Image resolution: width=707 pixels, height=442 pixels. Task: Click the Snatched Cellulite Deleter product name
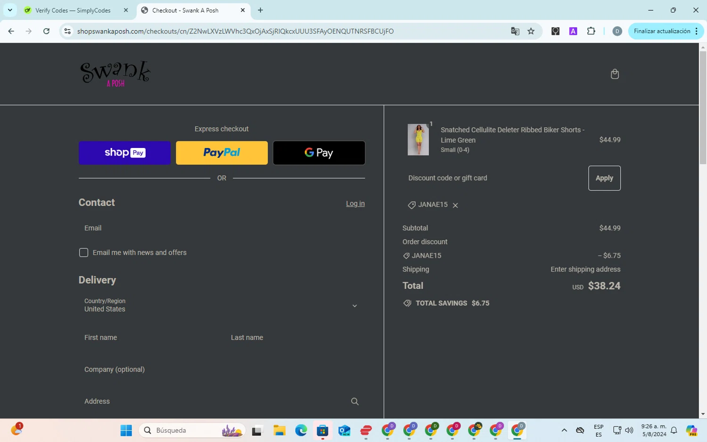pos(512,135)
